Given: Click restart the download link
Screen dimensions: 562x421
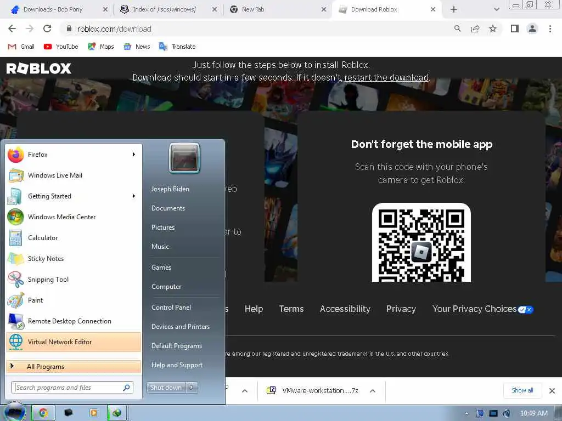Looking at the screenshot, I should (x=386, y=77).
